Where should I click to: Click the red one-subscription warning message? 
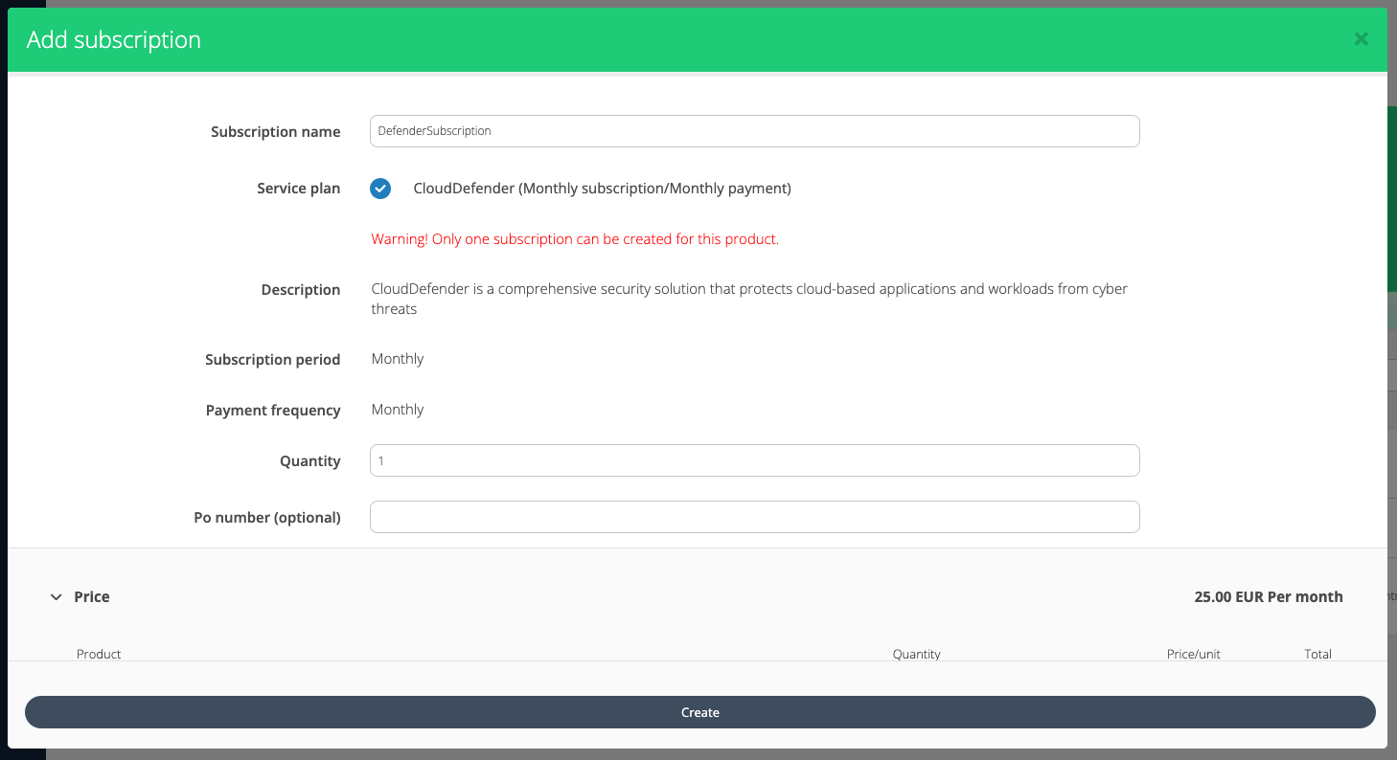575,239
